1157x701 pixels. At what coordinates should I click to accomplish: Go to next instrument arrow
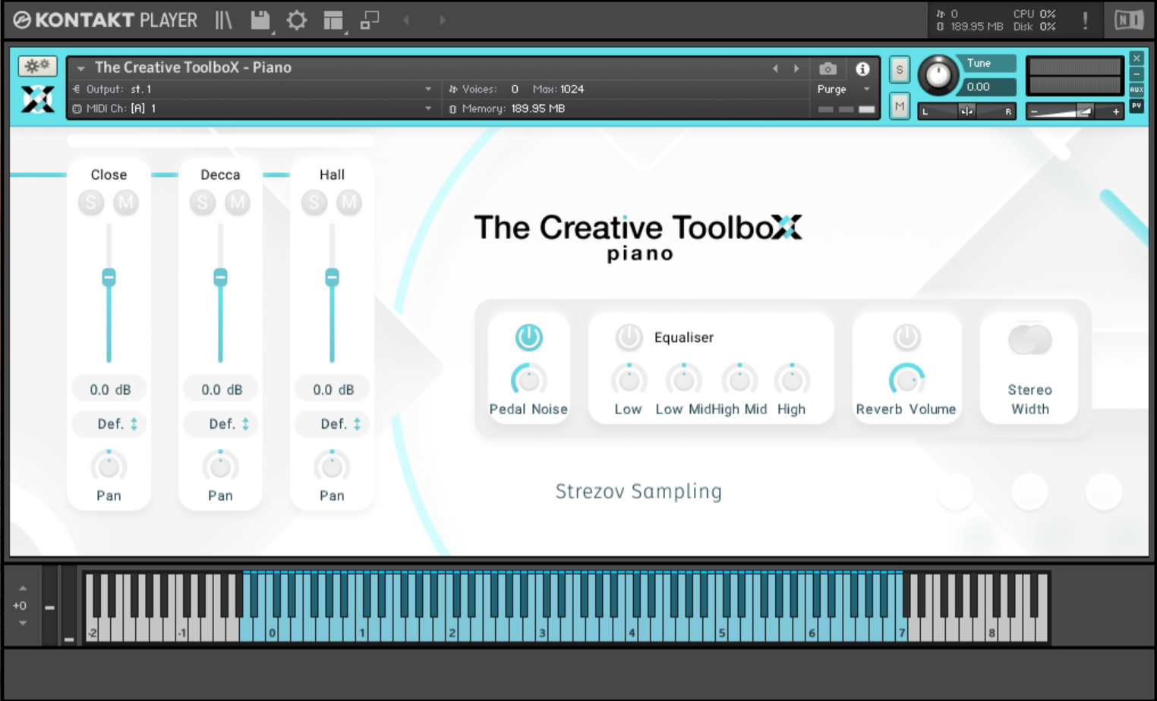[796, 68]
